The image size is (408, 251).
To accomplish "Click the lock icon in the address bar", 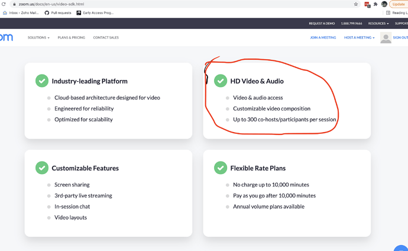I will coord(14,4).
